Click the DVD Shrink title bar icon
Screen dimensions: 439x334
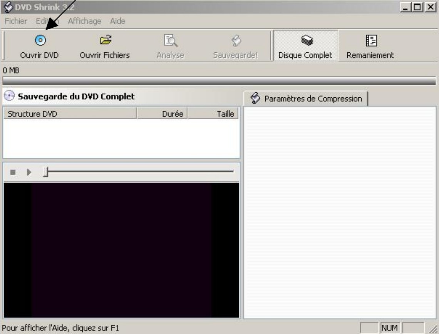point(8,7)
